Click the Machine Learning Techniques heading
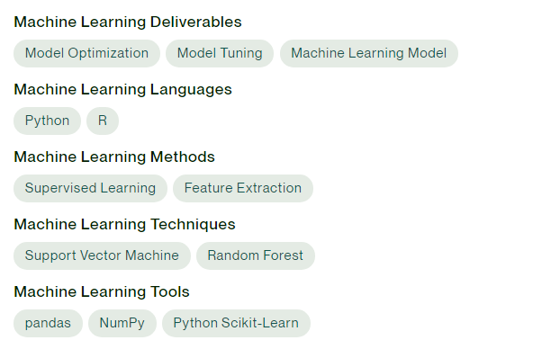This screenshot has height=358, width=533. (x=124, y=225)
